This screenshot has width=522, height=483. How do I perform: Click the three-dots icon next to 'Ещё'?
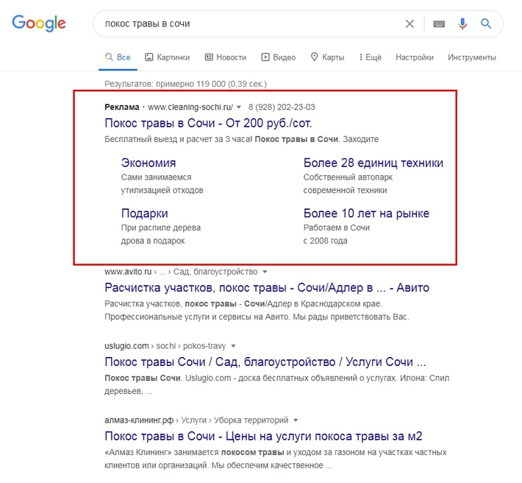click(361, 57)
